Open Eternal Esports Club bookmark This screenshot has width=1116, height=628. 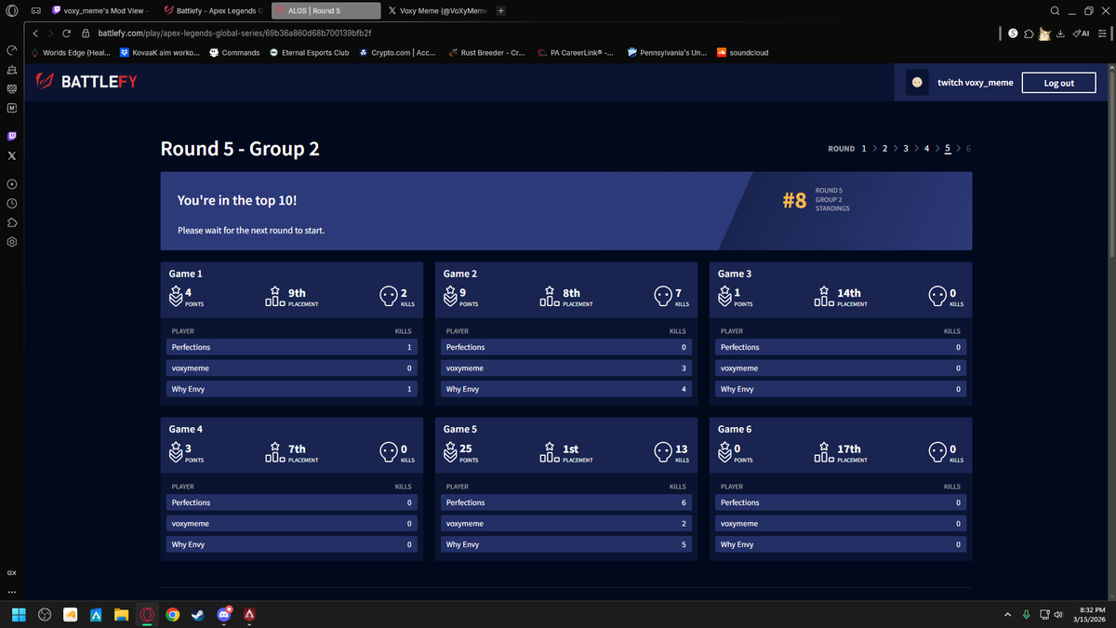coord(309,53)
